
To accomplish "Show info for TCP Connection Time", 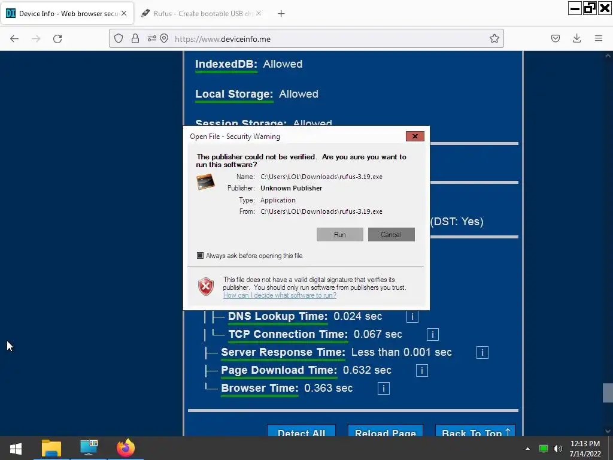I will click(x=432, y=334).
